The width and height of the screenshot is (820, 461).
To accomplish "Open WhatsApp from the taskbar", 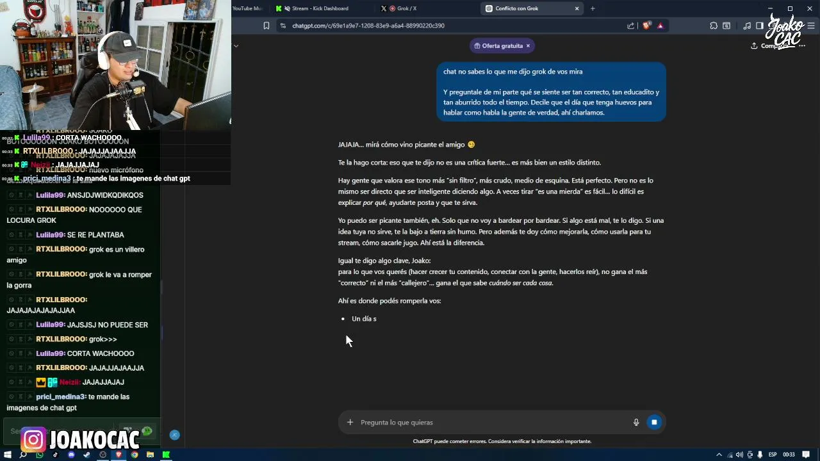I will (40, 455).
